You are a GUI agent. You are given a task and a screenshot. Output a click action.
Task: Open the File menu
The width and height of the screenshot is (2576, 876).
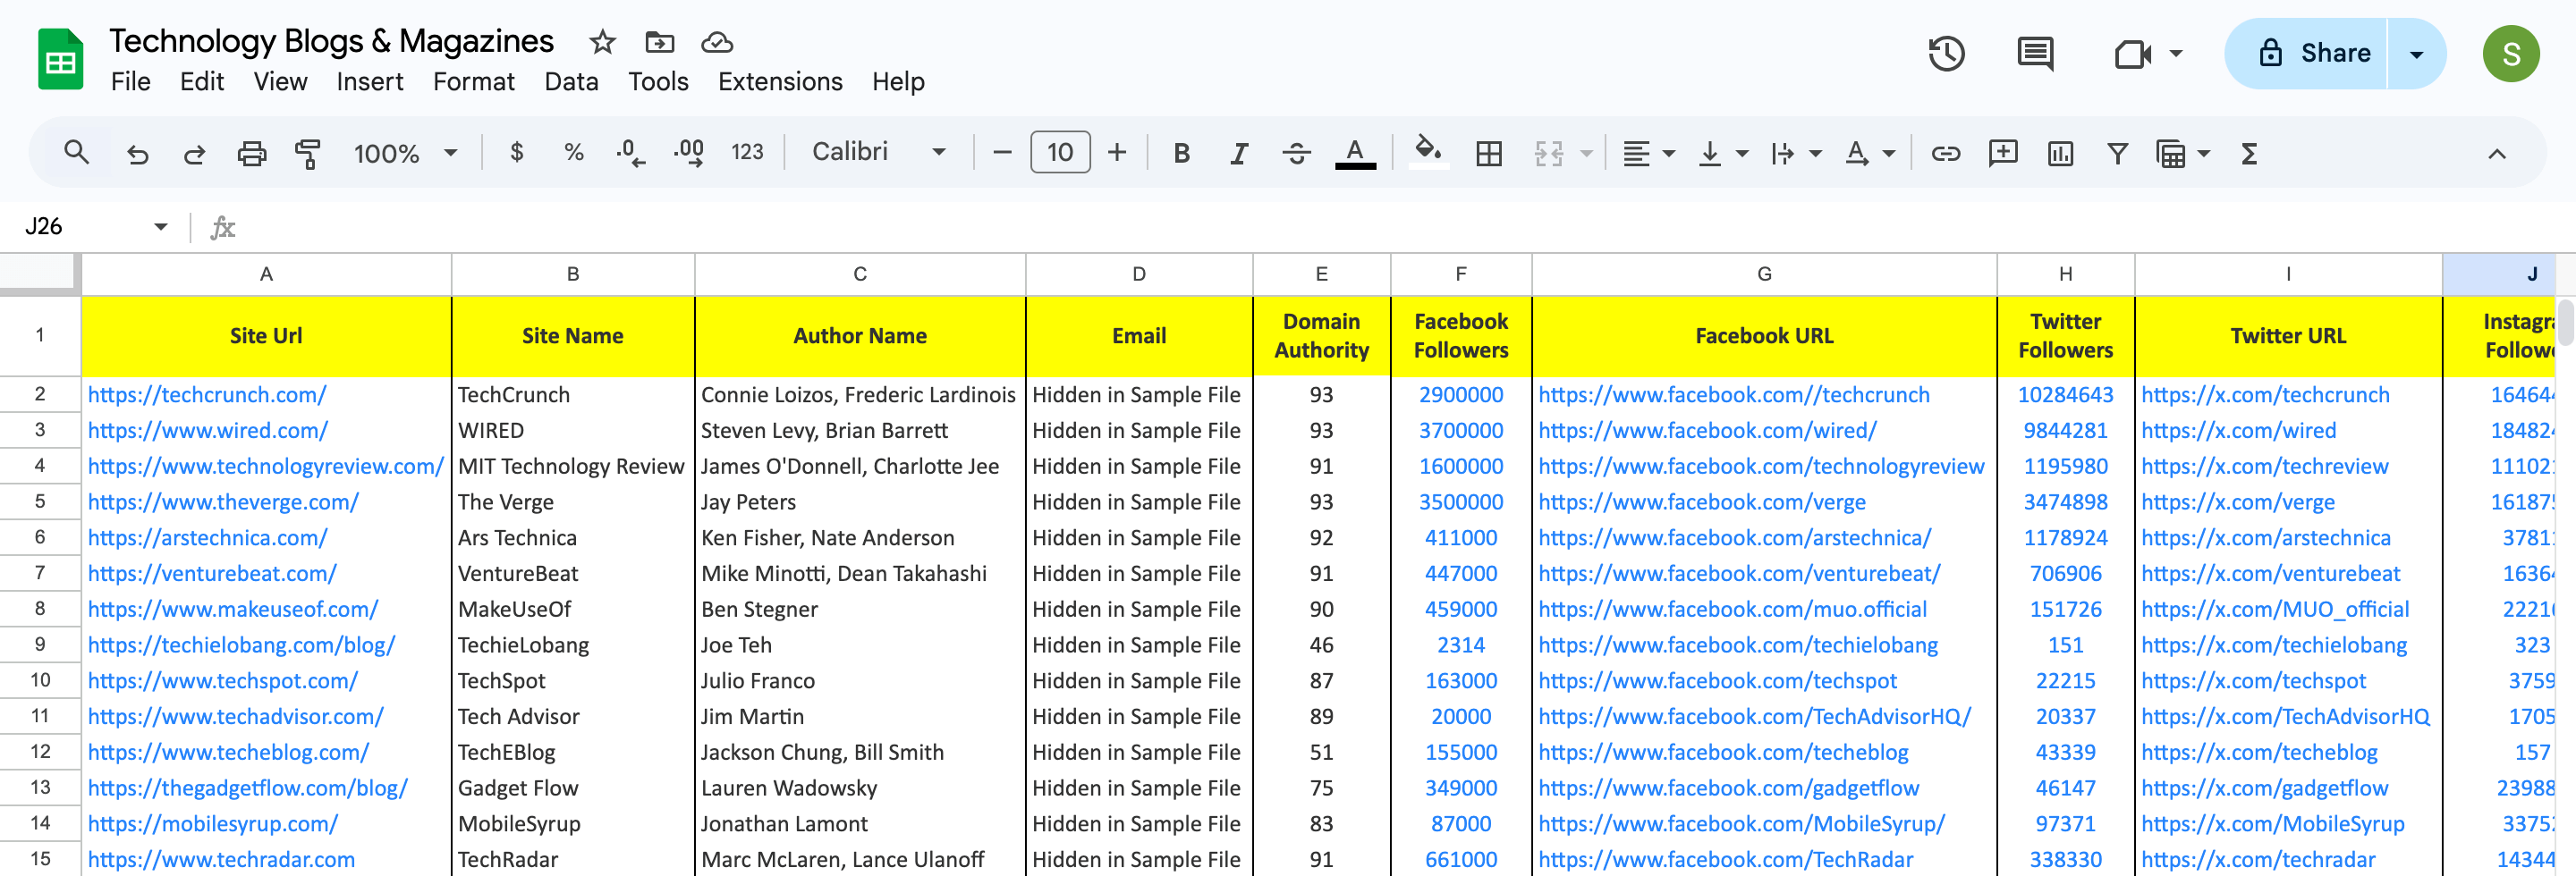click(x=130, y=82)
